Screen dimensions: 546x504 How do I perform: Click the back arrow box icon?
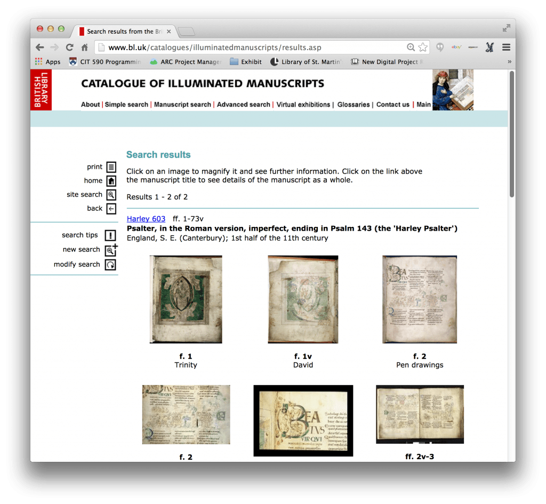click(x=111, y=209)
